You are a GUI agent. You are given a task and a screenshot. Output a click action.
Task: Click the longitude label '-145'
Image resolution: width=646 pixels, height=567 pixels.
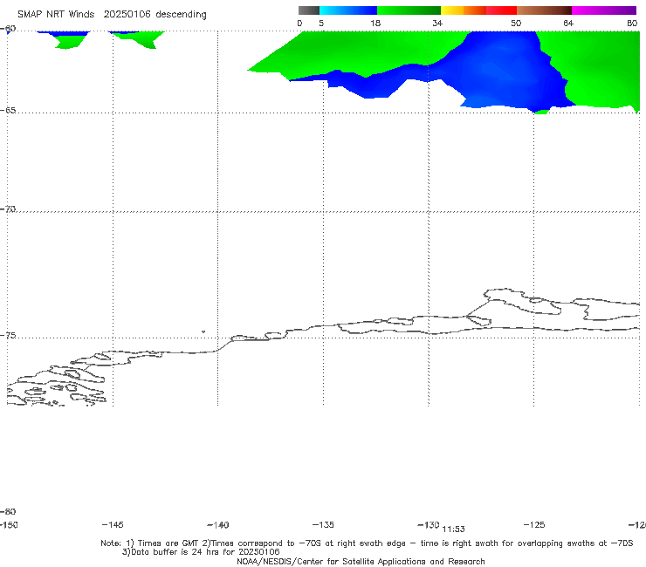tap(113, 524)
